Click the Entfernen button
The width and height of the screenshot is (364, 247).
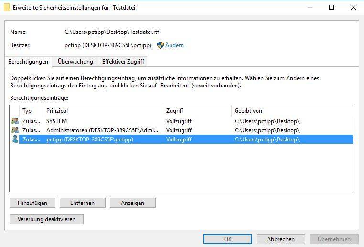pyautogui.click(x=83, y=203)
